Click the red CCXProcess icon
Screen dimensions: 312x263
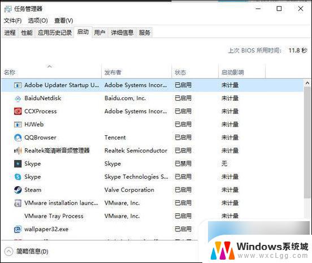pyautogui.click(x=18, y=111)
